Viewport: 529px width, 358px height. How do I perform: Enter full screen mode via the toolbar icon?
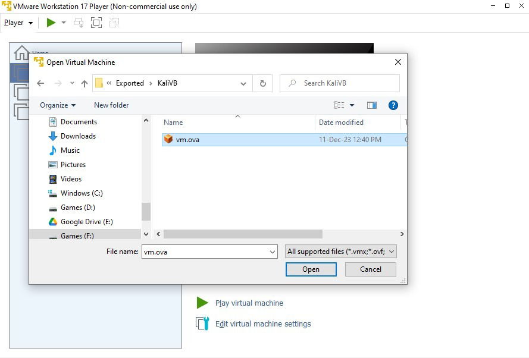(96, 22)
